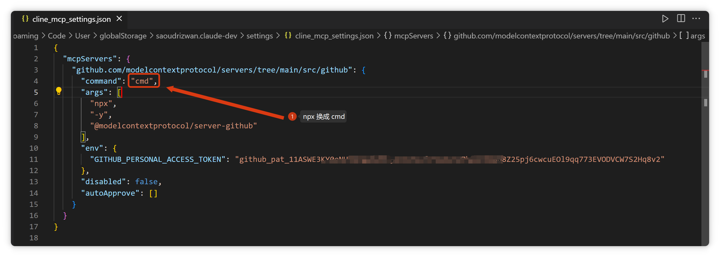Close the cline_mcp_settings.json tab
720x257 pixels.
tap(119, 19)
